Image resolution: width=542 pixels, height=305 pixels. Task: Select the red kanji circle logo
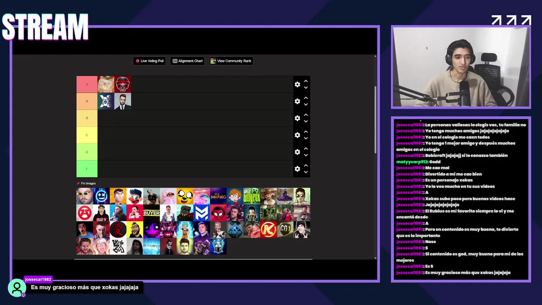tap(118, 230)
